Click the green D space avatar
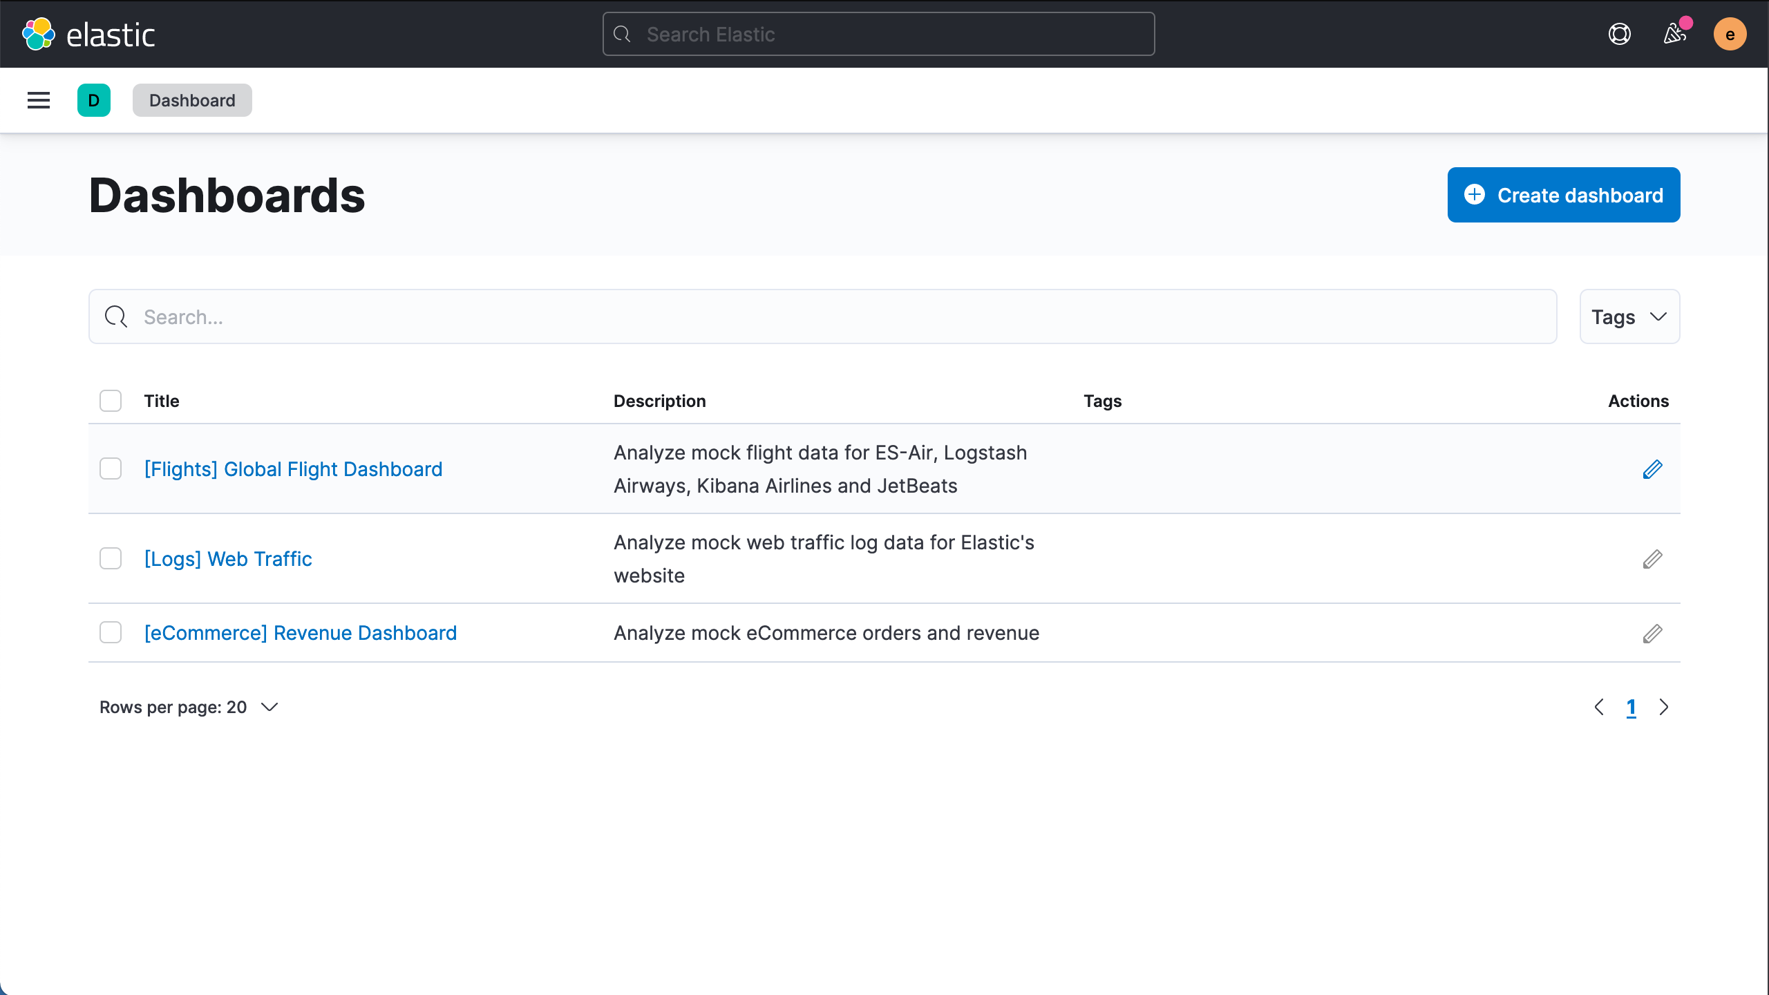 point(94,100)
